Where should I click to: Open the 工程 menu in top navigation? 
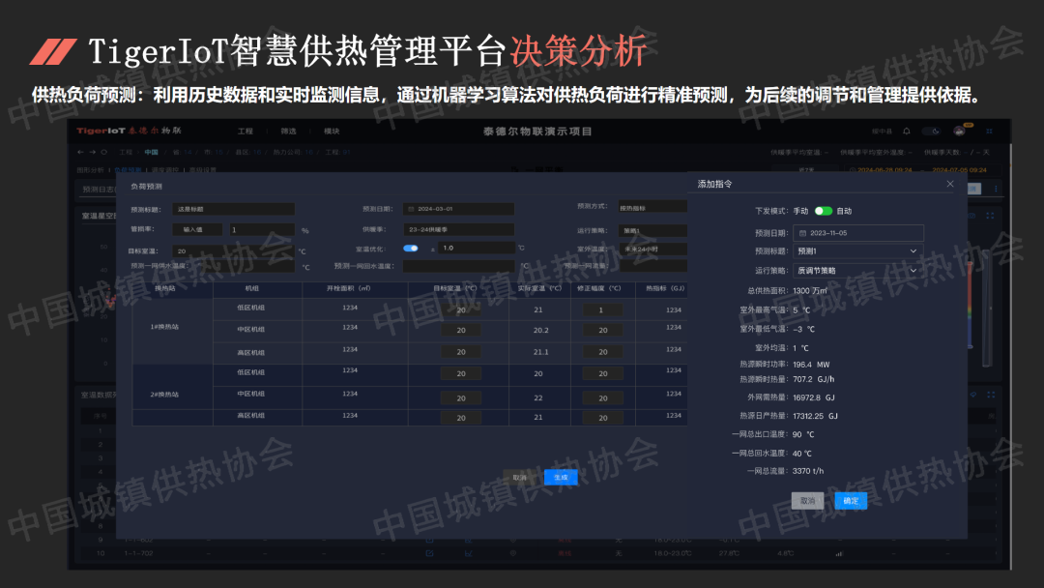coord(246,131)
